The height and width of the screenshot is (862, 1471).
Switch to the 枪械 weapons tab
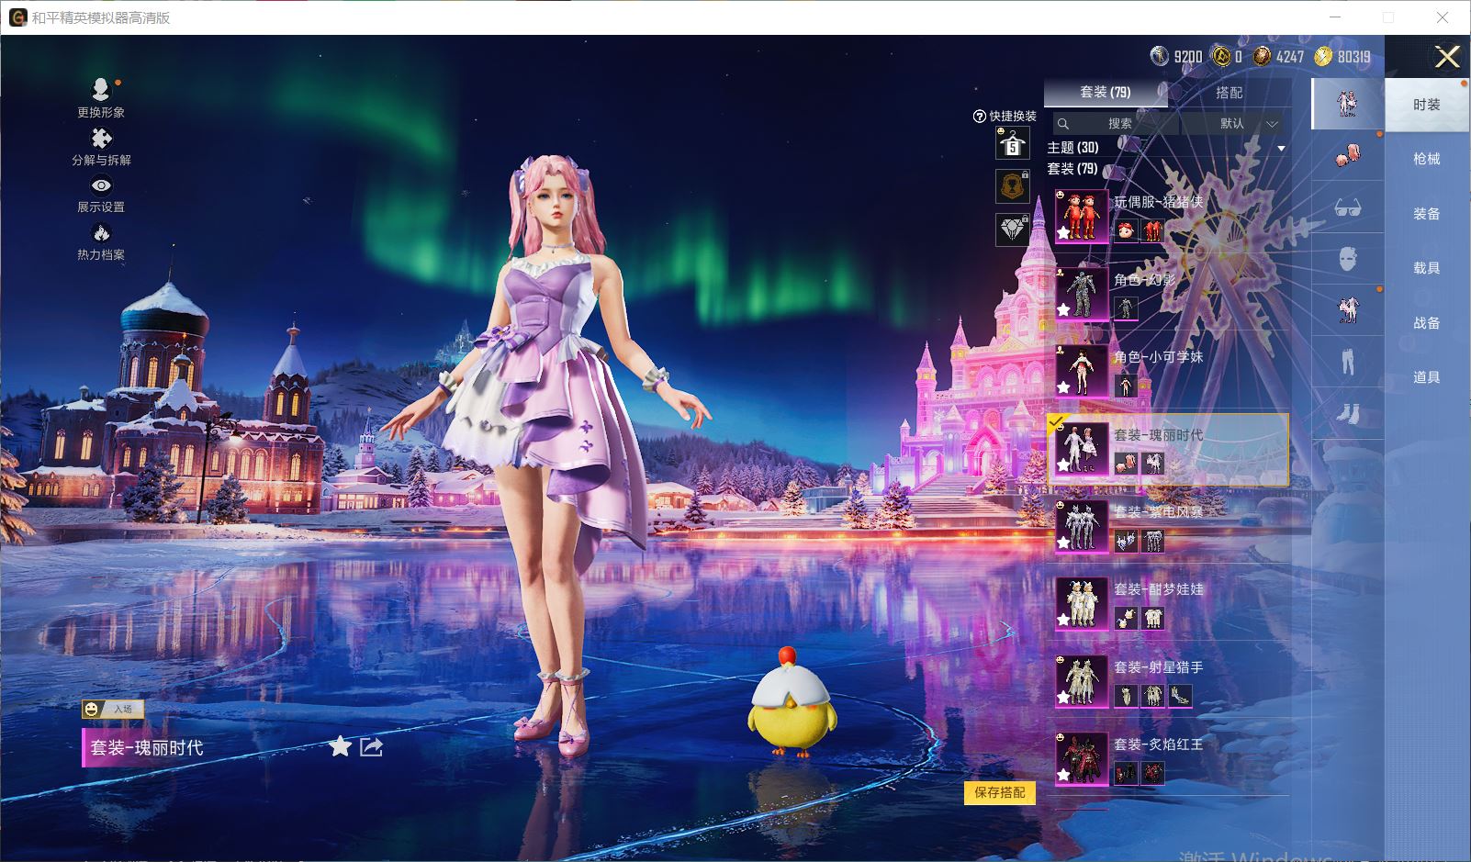point(1426,158)
